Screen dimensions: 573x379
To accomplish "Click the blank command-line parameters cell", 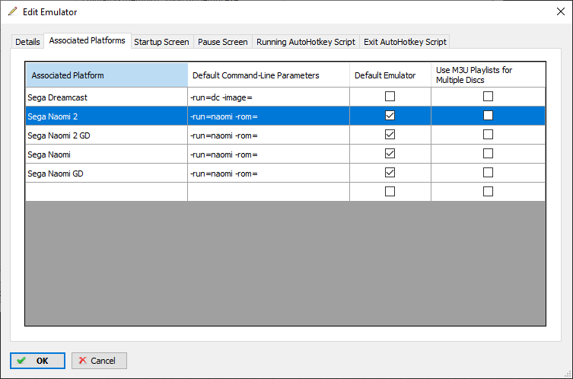I will point(269,192).
